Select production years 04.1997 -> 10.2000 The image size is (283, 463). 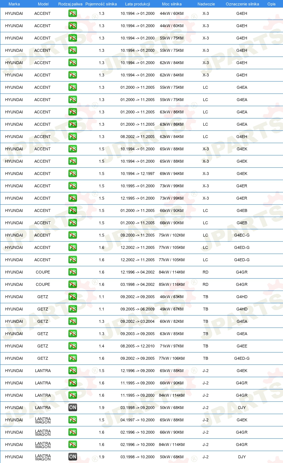click(138, 420)
